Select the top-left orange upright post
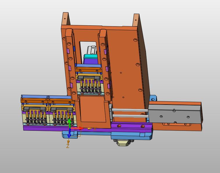The image size is (220, 173). click(x=66, y=19)
